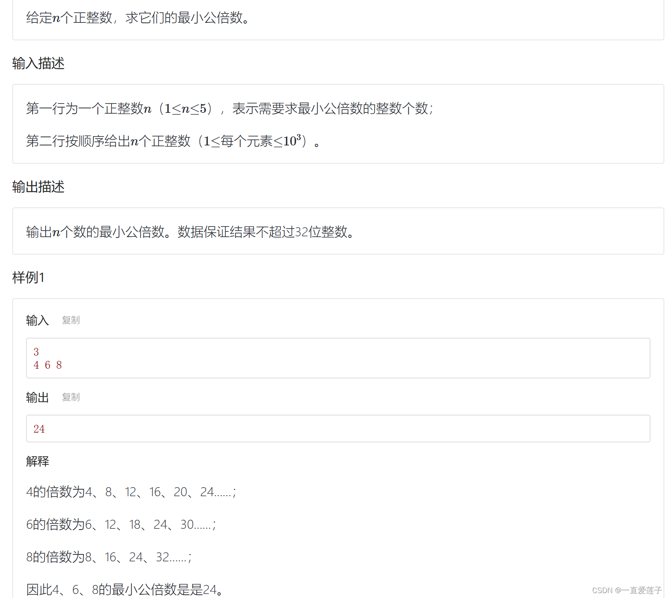The width and height of the screenshot is (668, 598).
Task: Click the line 给定n个正整数，求它们的最小公倍数
Action: pos(138,18)
